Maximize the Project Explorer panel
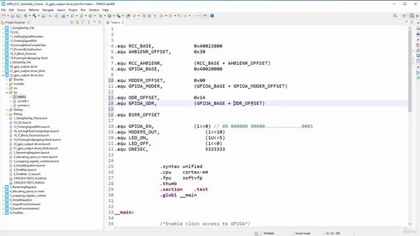Viewport: 420px width, 236px height. click(x=100, y=22)
